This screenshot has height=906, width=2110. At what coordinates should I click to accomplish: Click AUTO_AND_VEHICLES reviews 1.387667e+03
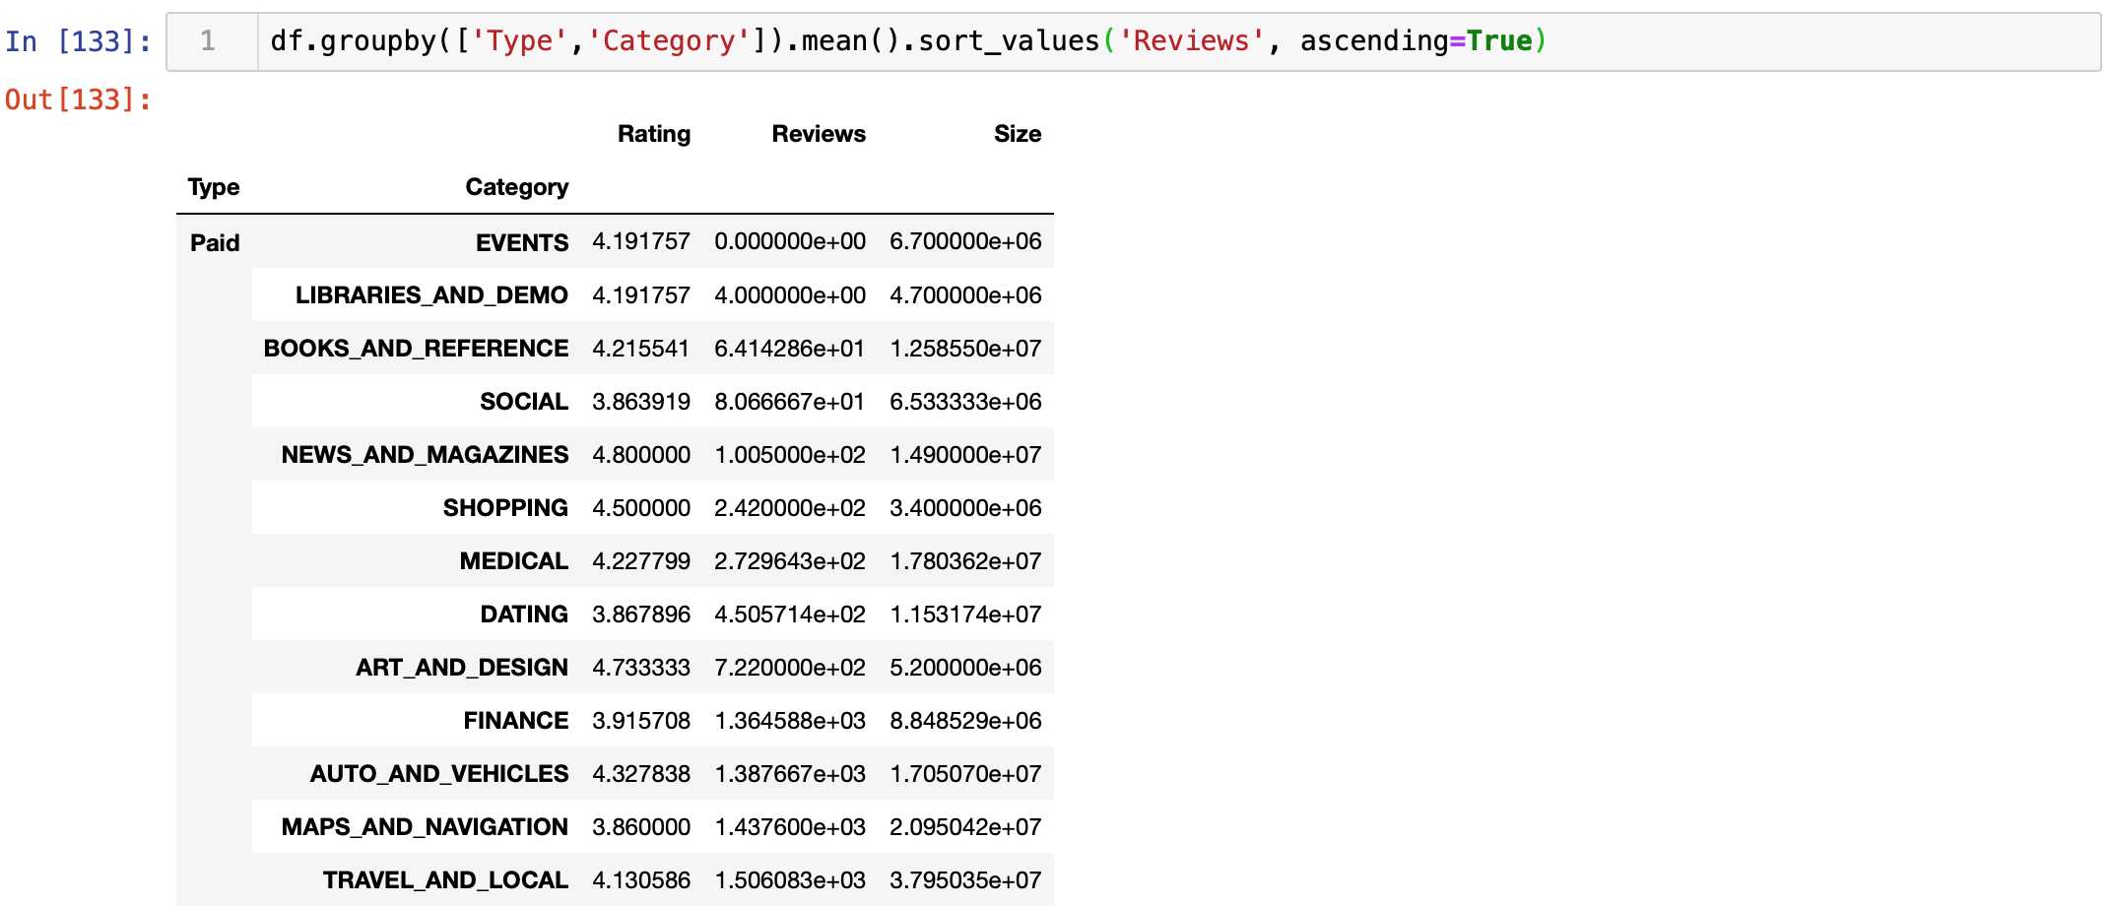point(790,774)
